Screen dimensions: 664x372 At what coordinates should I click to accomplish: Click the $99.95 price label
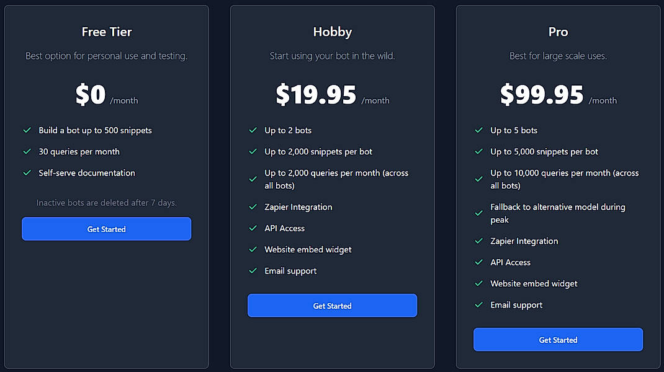point(541,94)
